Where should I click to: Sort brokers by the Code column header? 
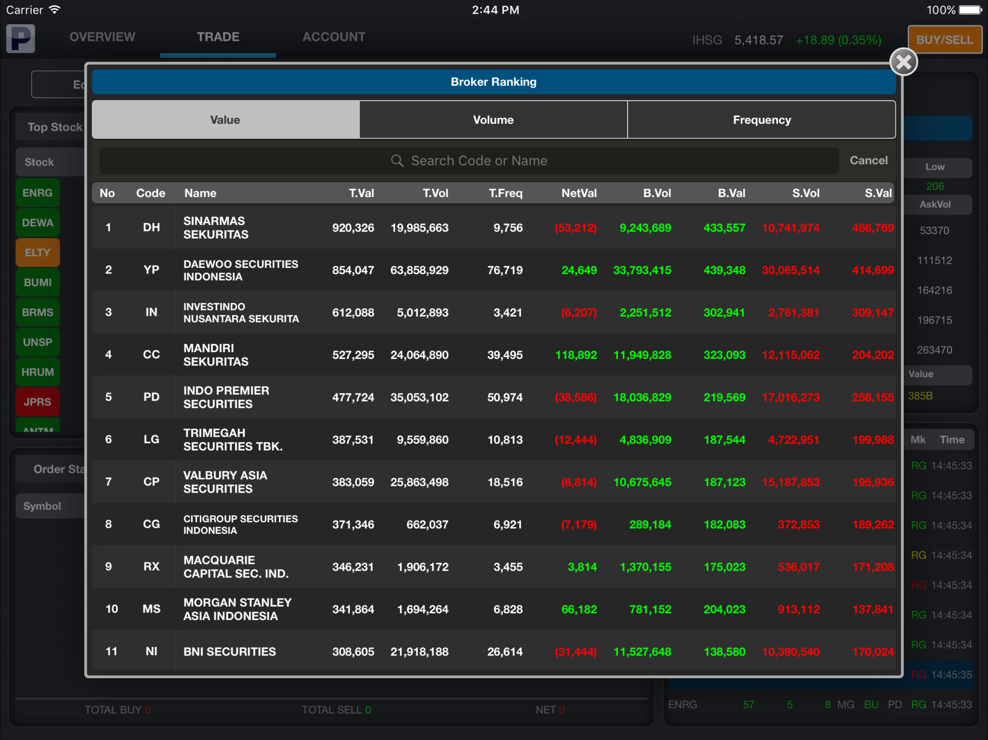pyautogui.click(x=150, y=193)
